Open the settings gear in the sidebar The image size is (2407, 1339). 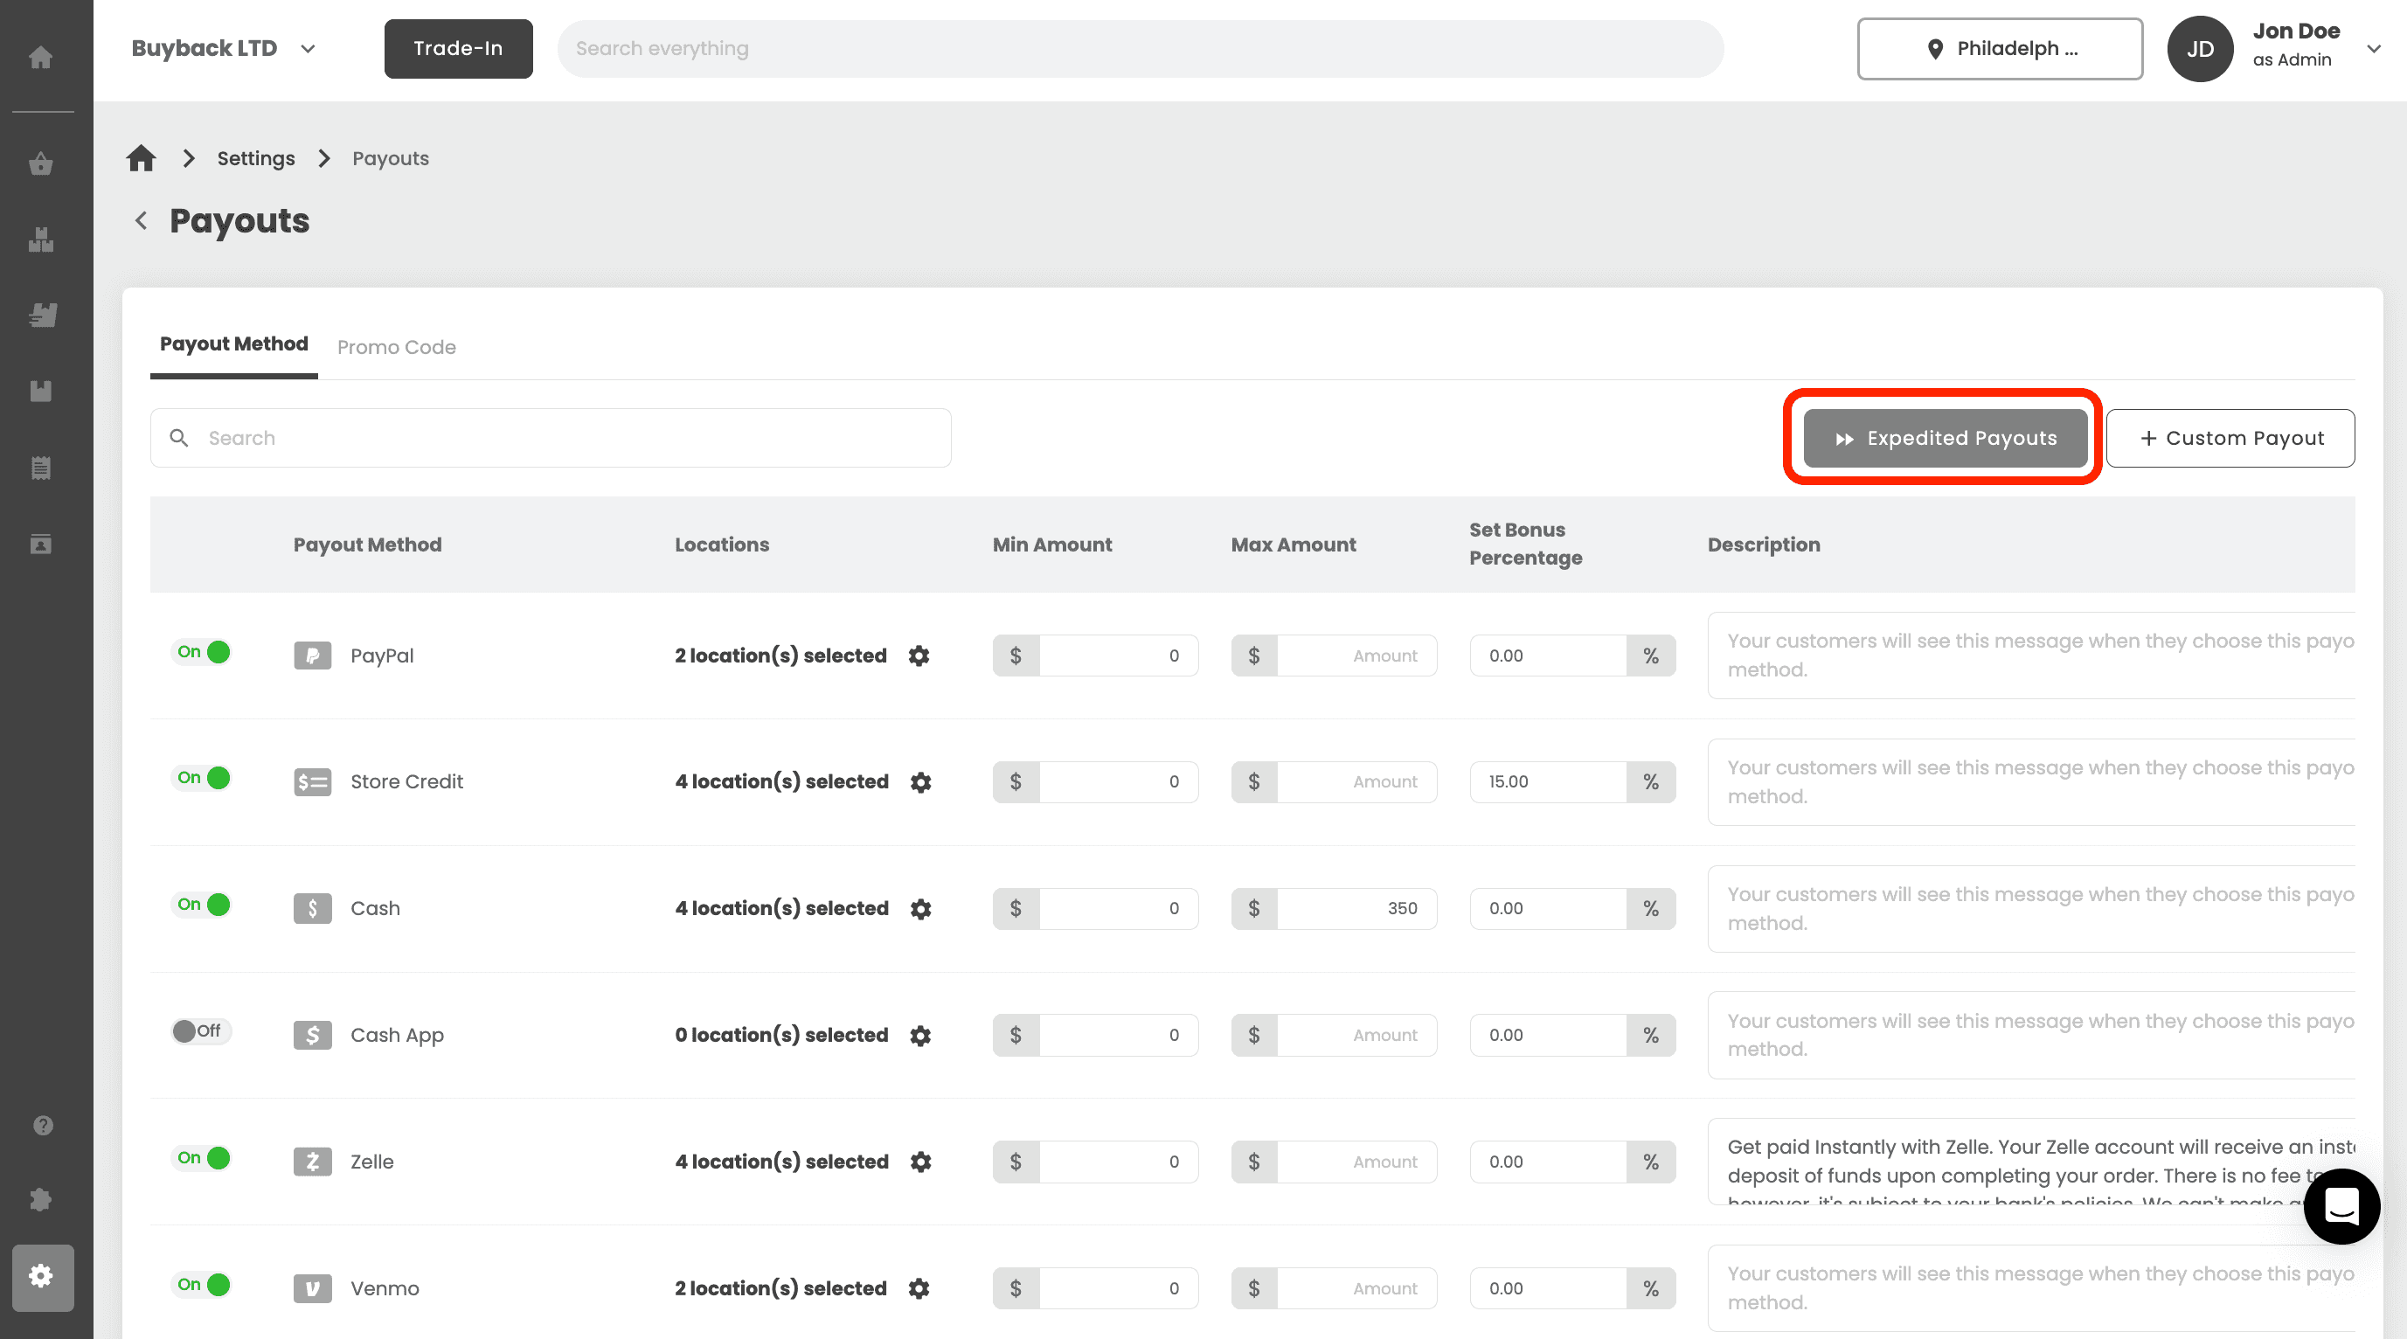click(x=42, y=1276)
